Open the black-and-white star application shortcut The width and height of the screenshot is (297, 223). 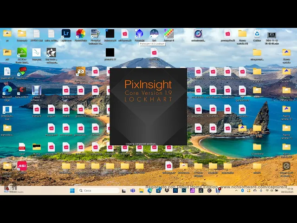pyautogui.click(x=52, y=52)
